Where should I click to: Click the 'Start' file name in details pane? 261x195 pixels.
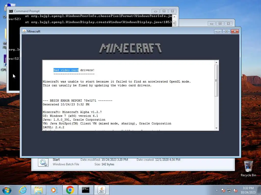56,160
